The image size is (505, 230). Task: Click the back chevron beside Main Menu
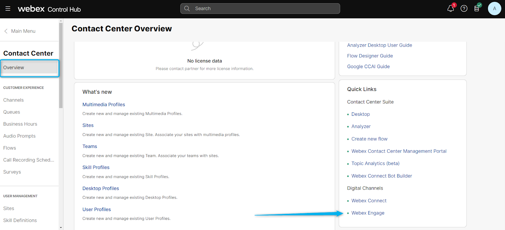(6, 31)
